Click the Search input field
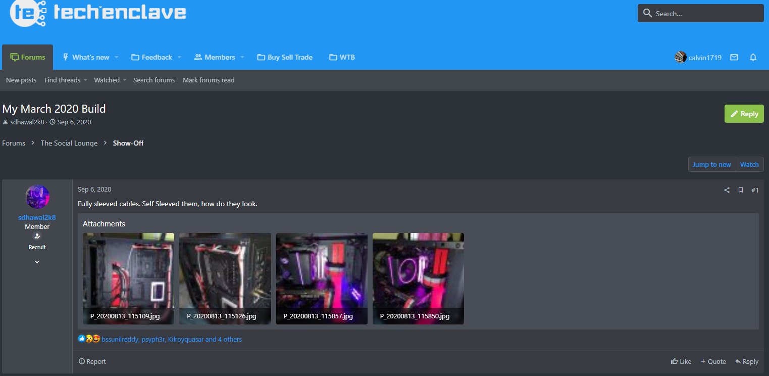The image size is (769, 376). [700, 14]
